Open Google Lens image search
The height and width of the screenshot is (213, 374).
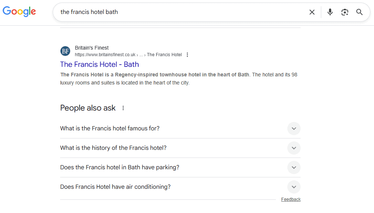click(x=344, y=12)
